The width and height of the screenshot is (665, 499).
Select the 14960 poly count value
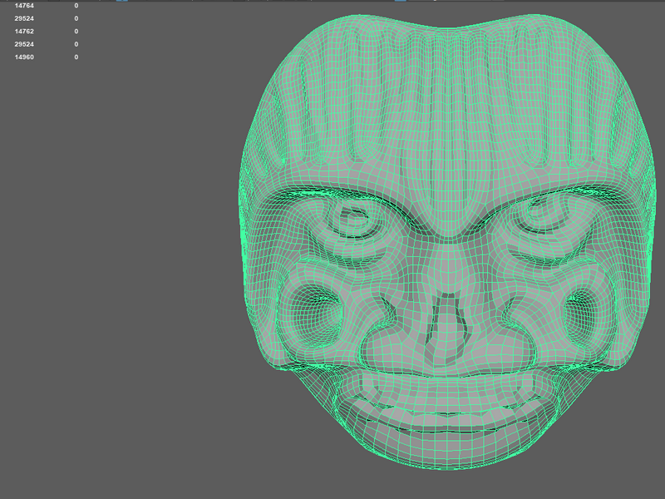click(x=24, y=57)
